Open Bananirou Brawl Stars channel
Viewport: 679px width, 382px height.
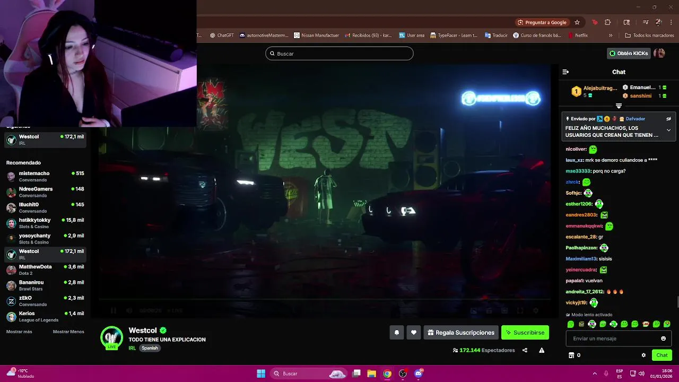tap(45, 285)
